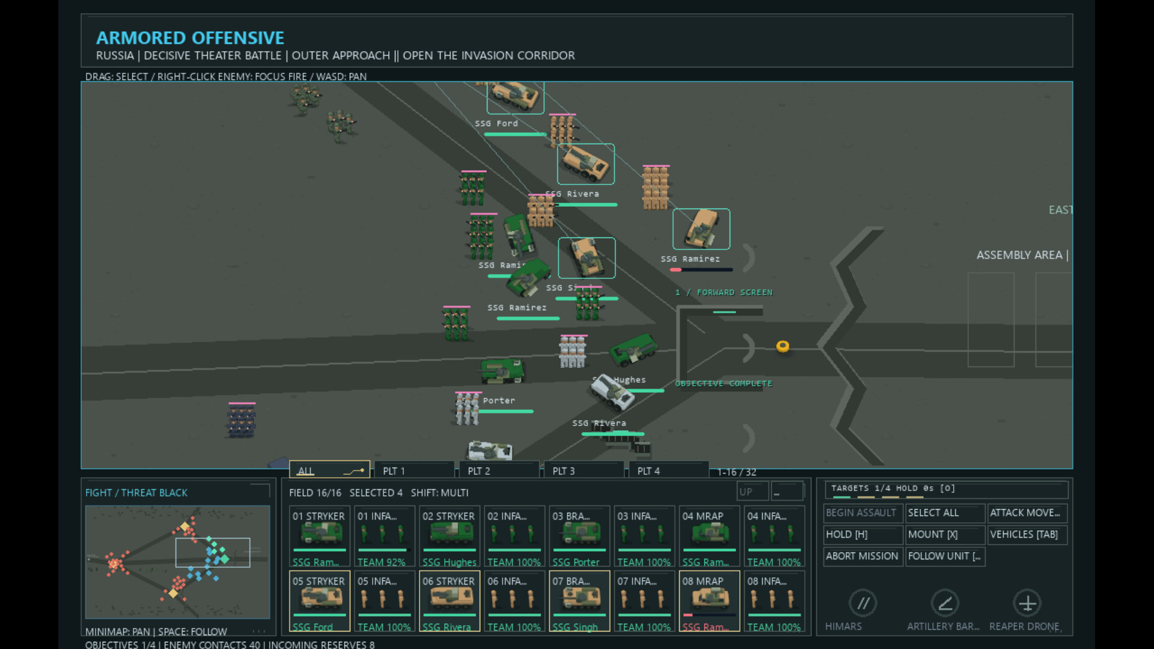Click the BEGIN ASSAULT button
The width and height of the screenshot is (1154, 649).
click(863, 513)
